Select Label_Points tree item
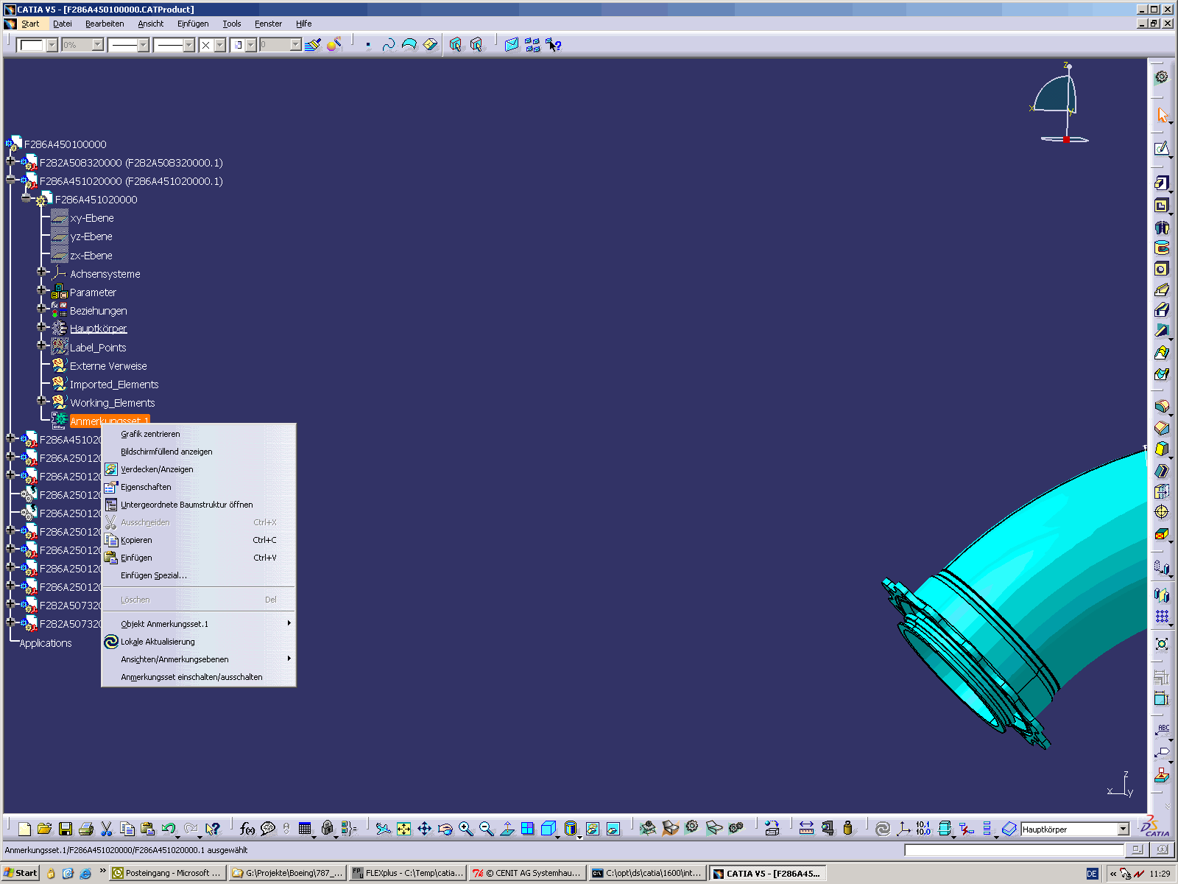 (x=98, y=348)
